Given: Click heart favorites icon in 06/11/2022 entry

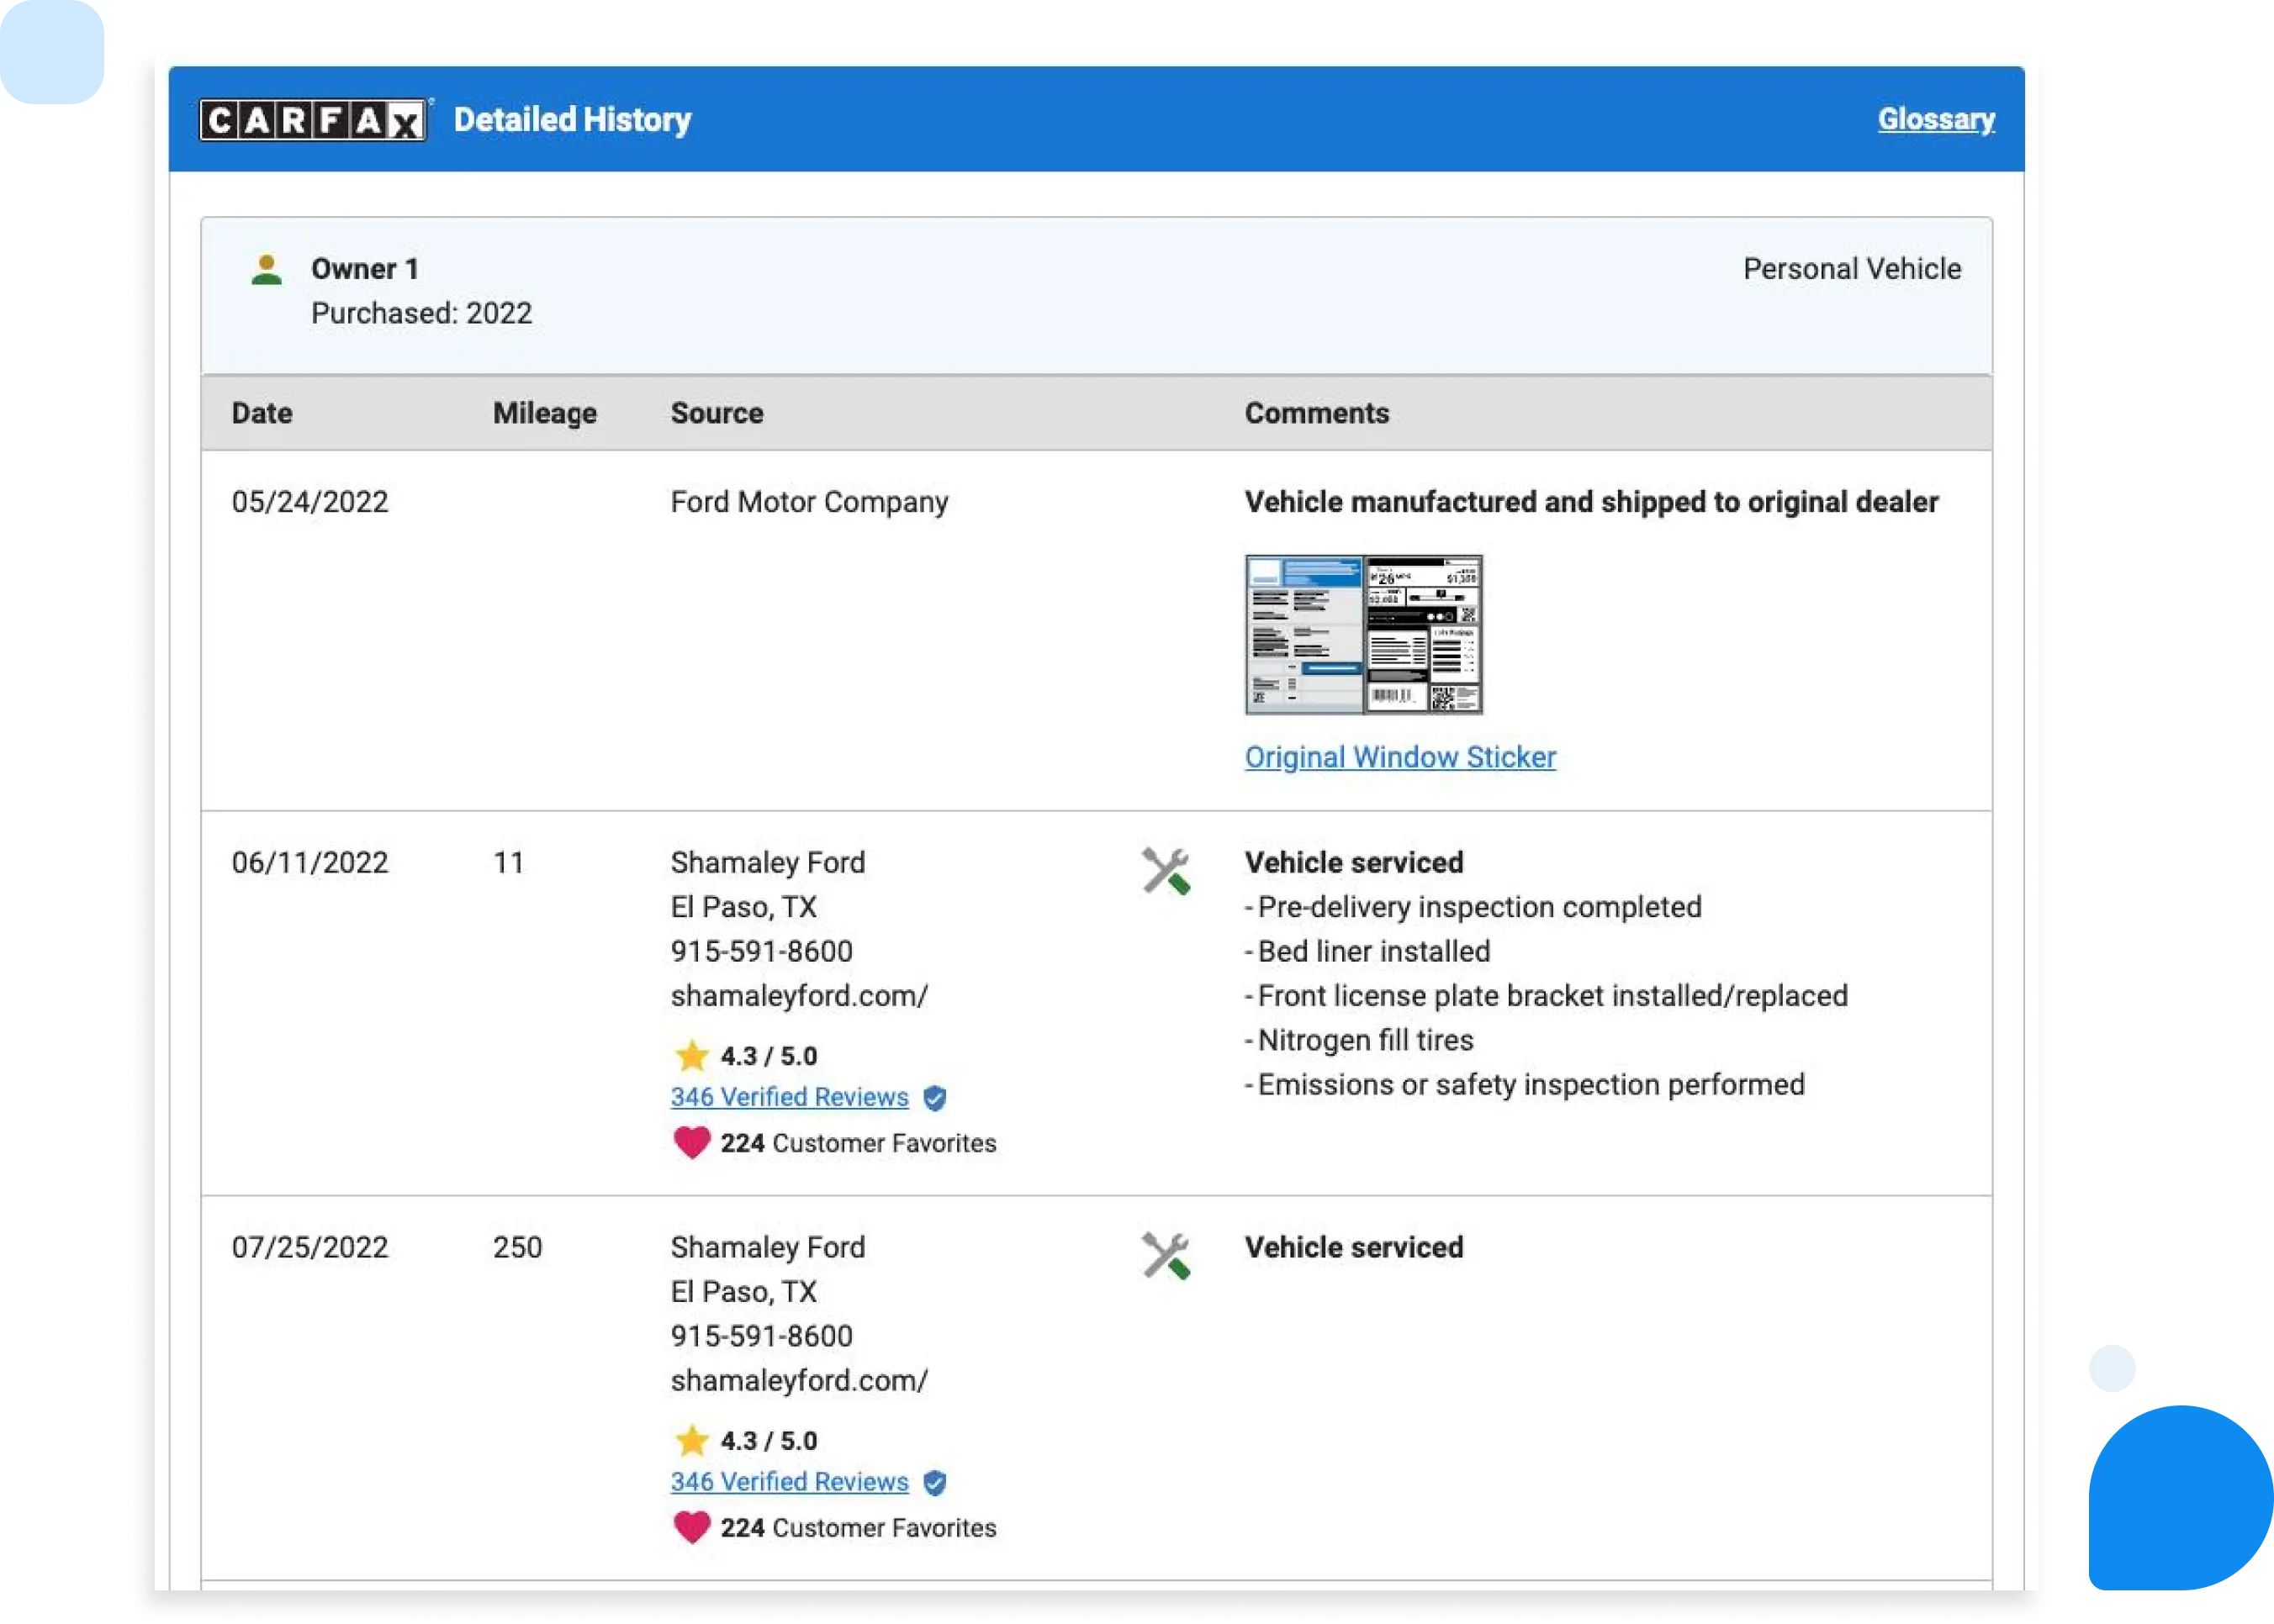Looking at the screenshot, I should click(x=691, y=1142).
